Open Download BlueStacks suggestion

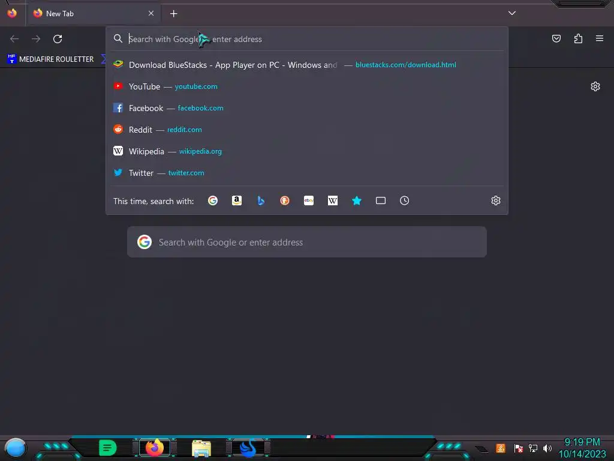click(307, 65)
